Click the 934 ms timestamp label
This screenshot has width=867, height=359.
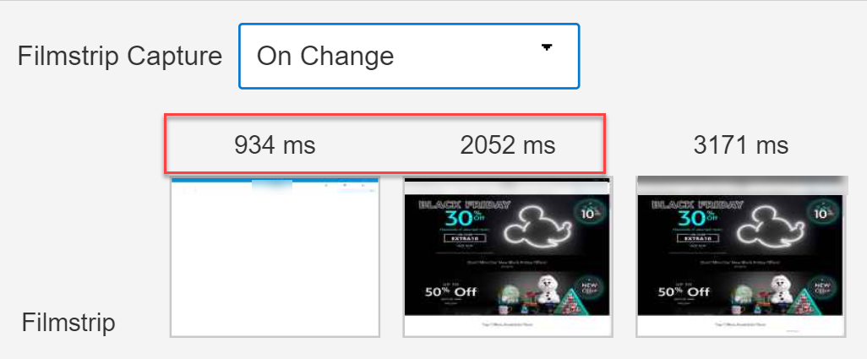pos(275,146)
